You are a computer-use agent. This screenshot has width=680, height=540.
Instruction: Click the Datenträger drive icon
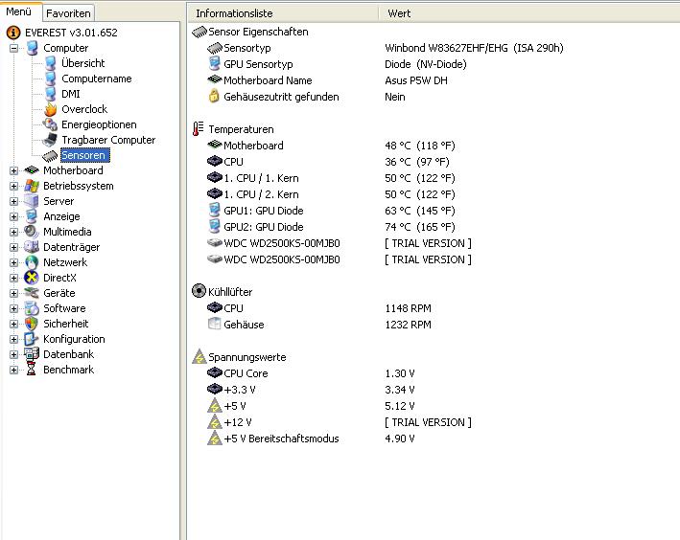click(x=32, y=247)
